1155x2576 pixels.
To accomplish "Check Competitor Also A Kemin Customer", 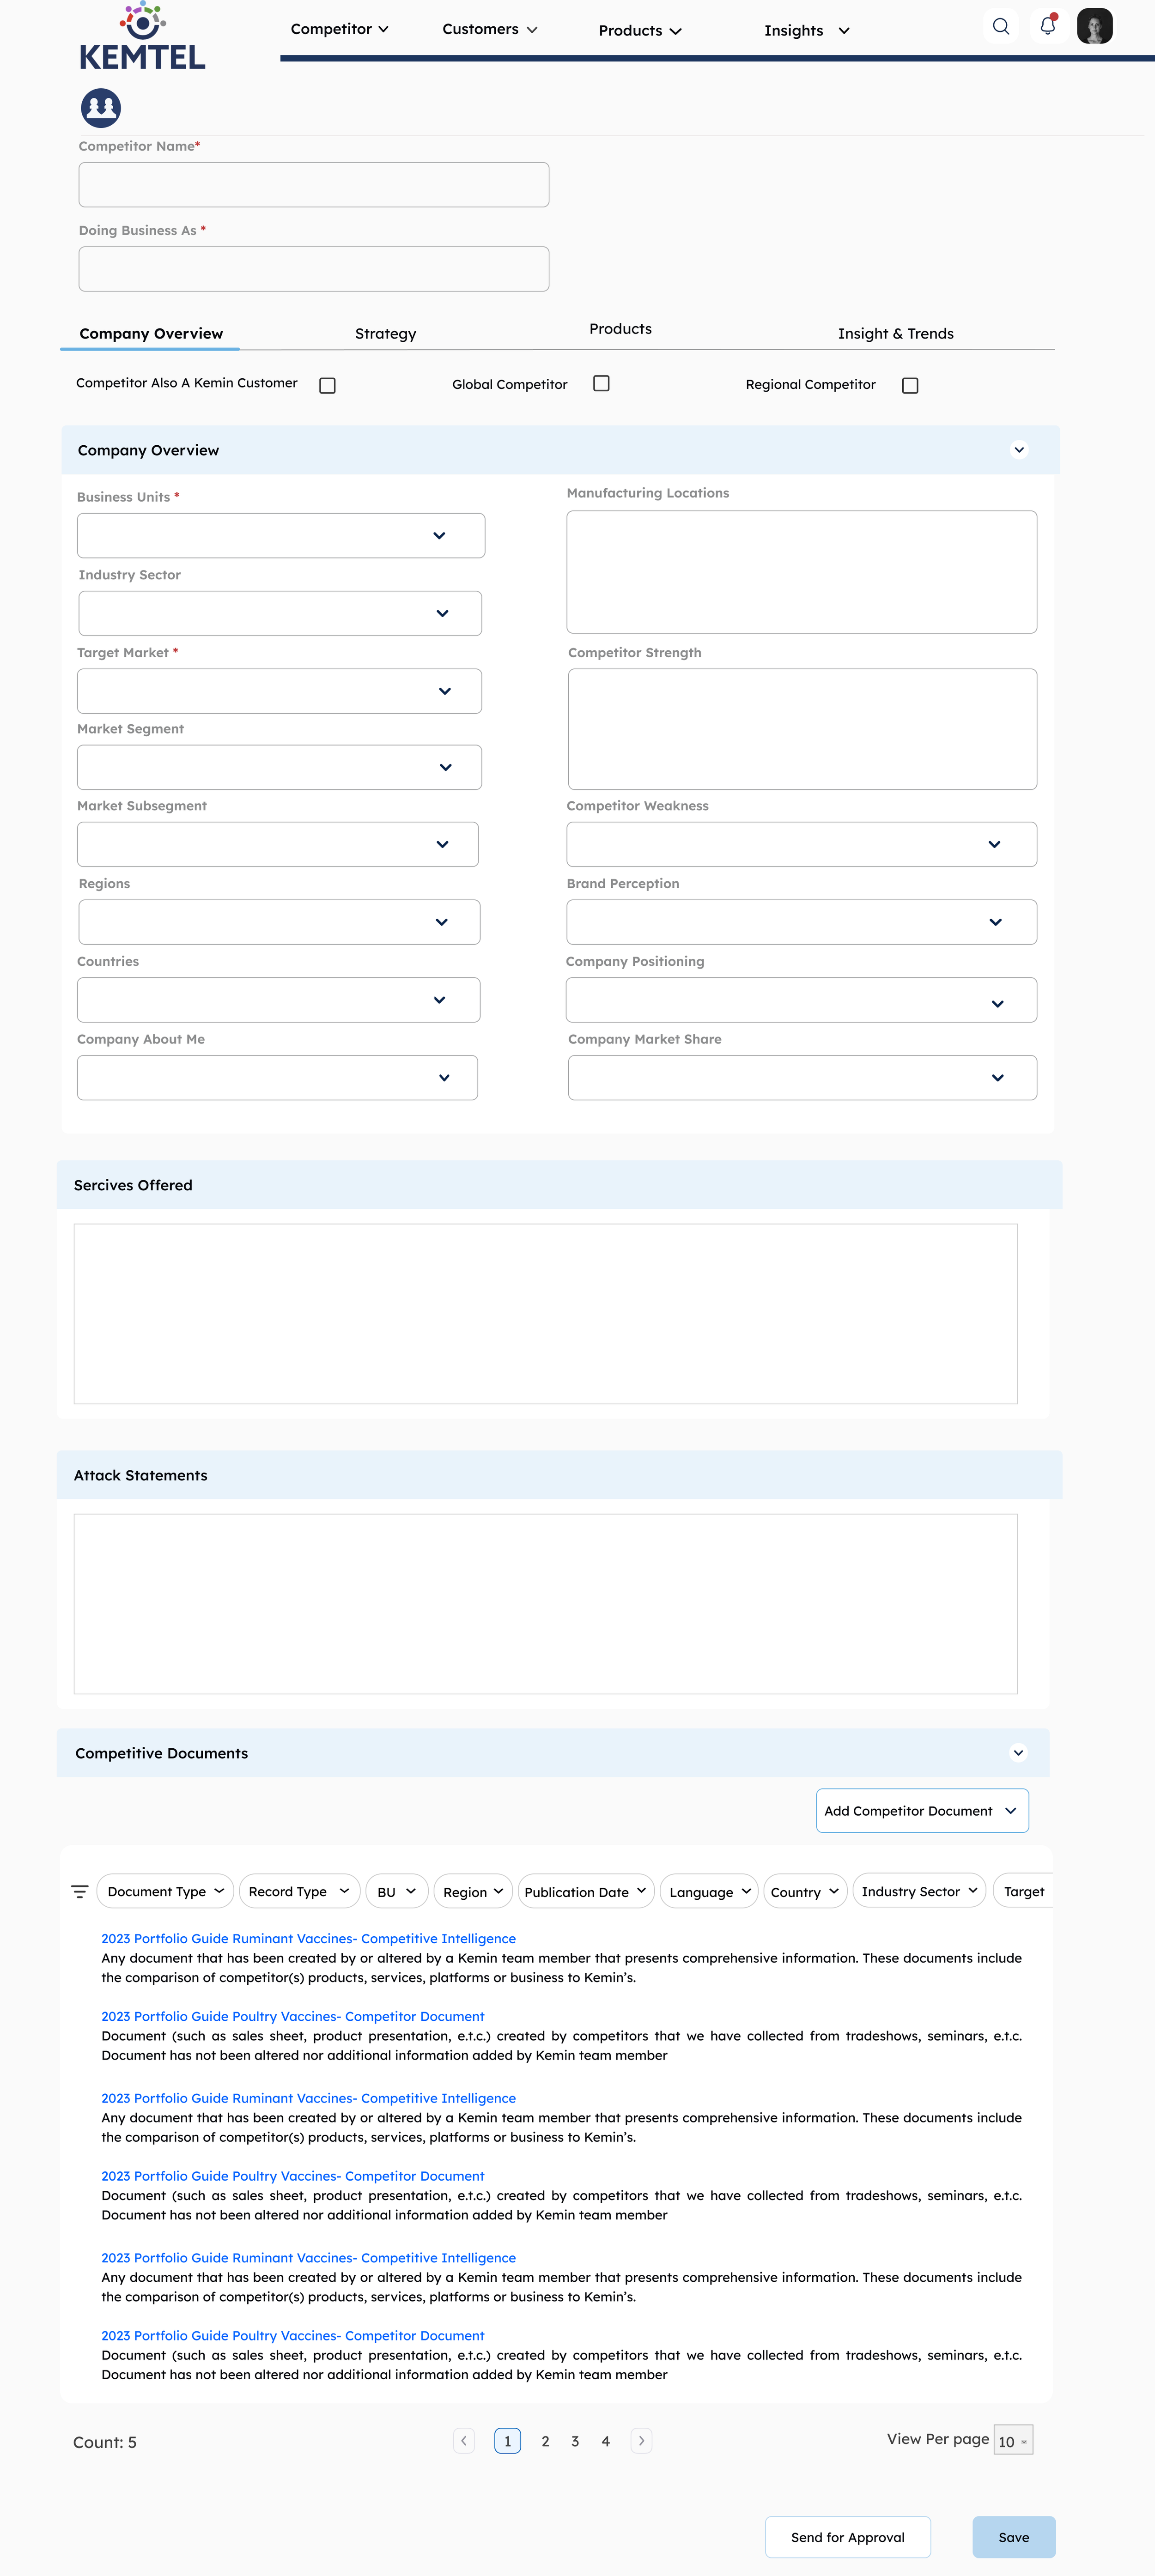I will click(327, 386).
